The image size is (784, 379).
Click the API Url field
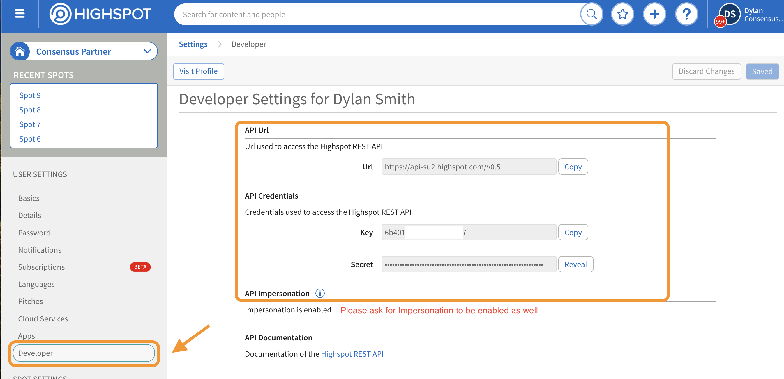point(469,167)
